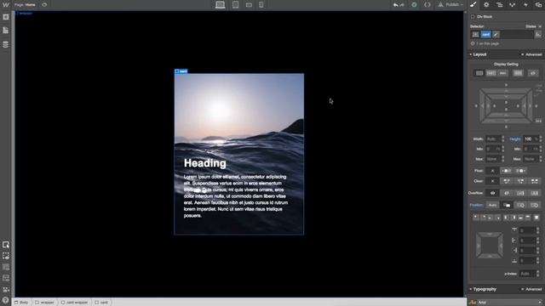
Task: Set Float to left
Action: click(x=506, y=171)
